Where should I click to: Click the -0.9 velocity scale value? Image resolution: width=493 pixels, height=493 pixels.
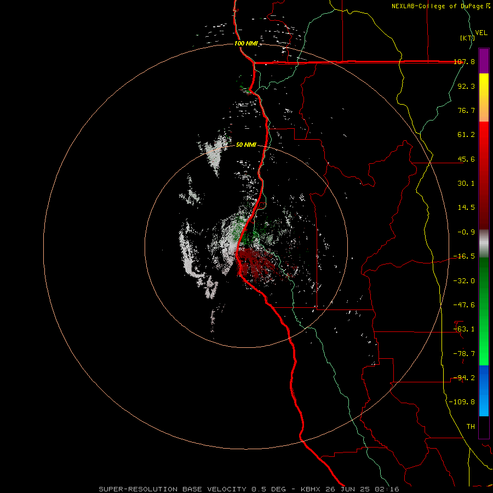(x=466, y=232)
